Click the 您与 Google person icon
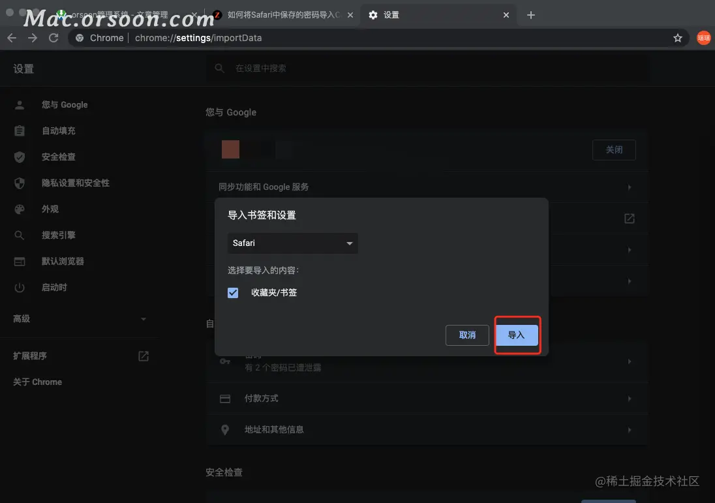Viewport: 715px width, 503px height. [20, 105]
